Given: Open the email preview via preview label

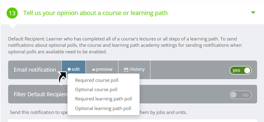Looking at the screenshot, I should coord(104,69).
